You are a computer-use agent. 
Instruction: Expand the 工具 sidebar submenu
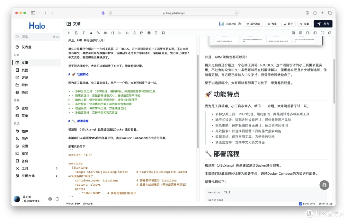[x=57, y=169]
